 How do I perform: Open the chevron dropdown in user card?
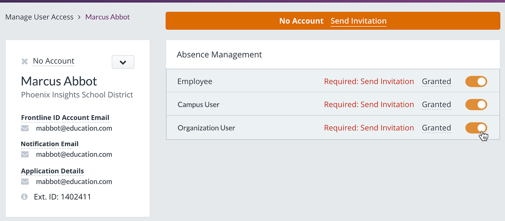click(123, 62)
